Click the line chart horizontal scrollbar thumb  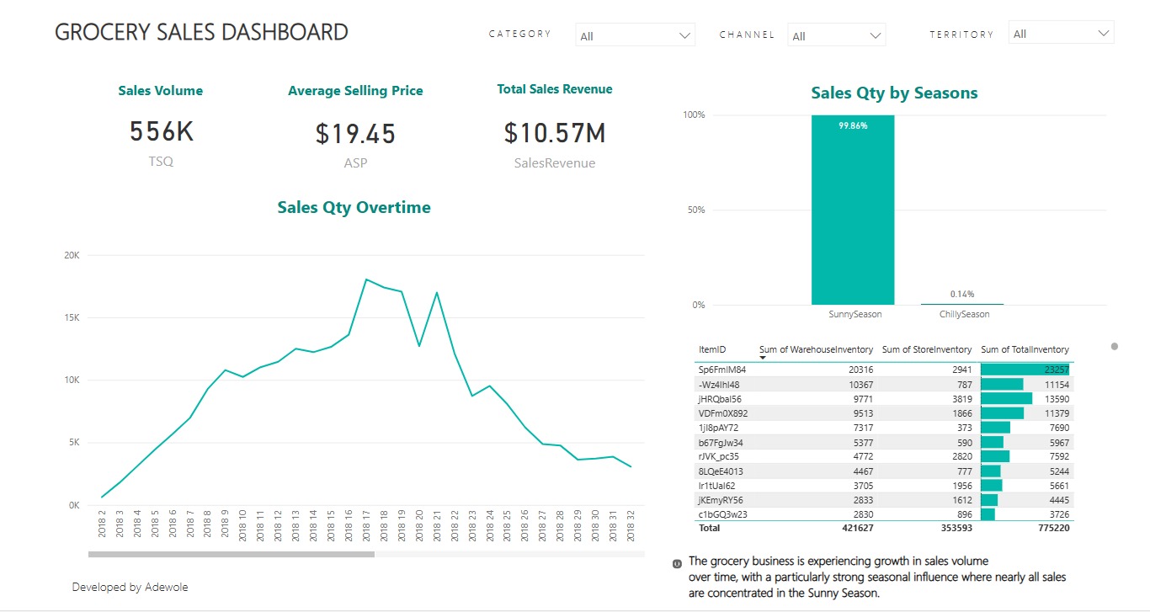232,554
